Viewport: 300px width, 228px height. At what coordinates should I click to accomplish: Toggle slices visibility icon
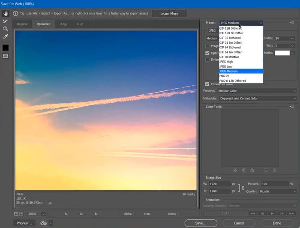click(x=6, y=56)
